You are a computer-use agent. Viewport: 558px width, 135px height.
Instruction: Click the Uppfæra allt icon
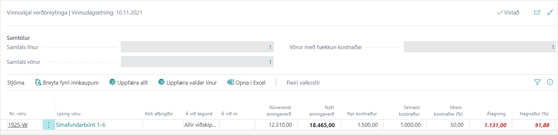tap(113, 83)
